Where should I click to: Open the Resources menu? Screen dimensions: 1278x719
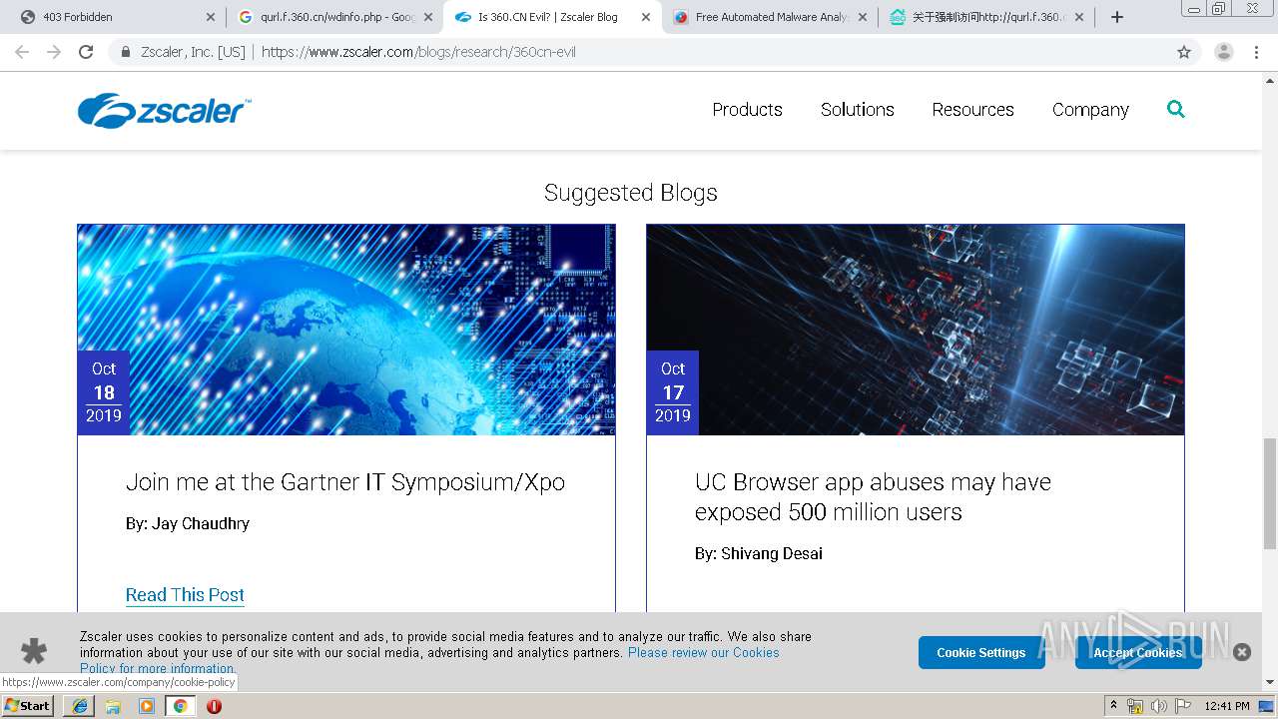(x=973, y=110)
